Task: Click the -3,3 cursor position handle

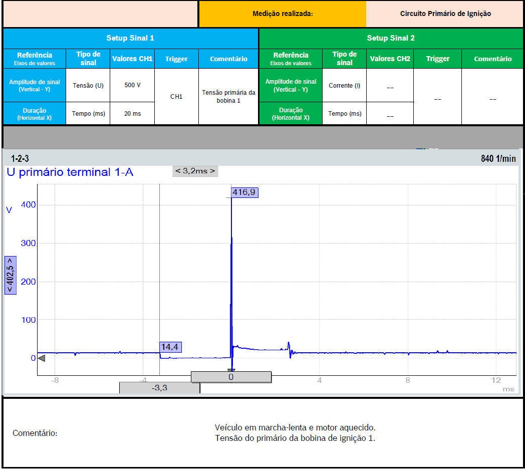Action: [159, 388]
